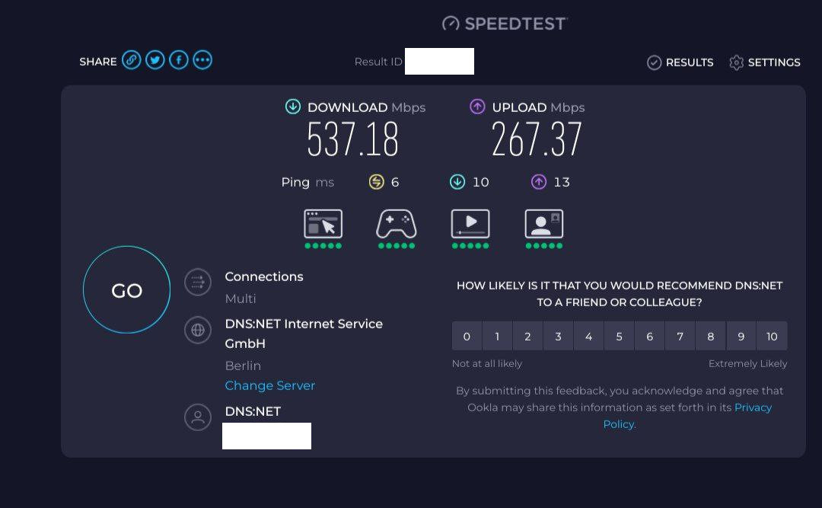Click the video chat performance icon

pyautogui.click(x=543, y=224)
